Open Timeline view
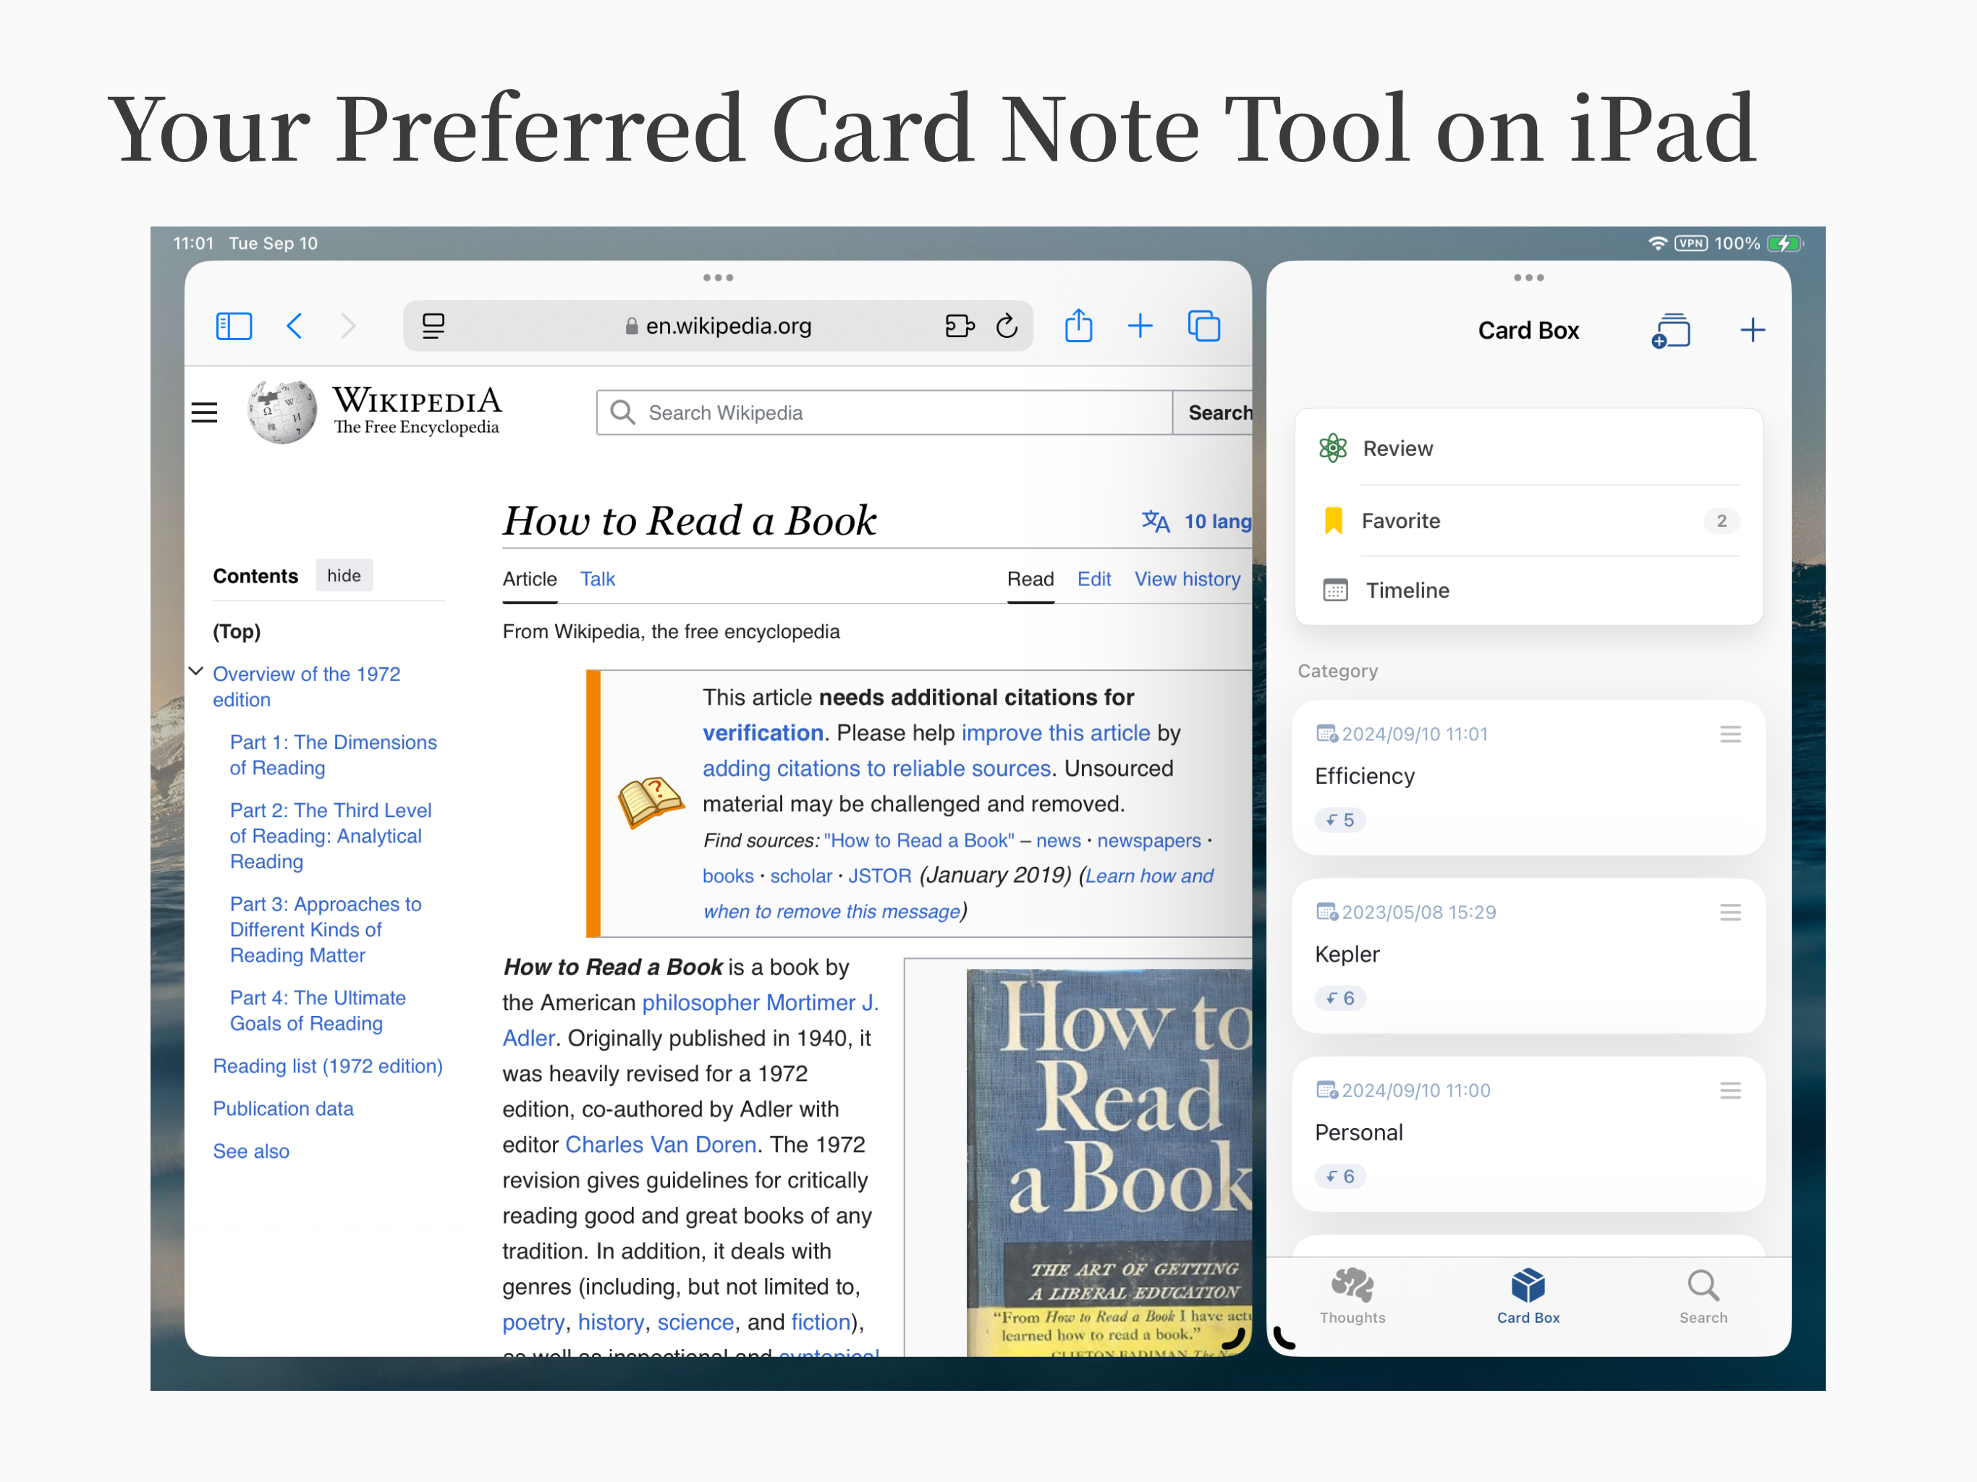 point(1528,590)
